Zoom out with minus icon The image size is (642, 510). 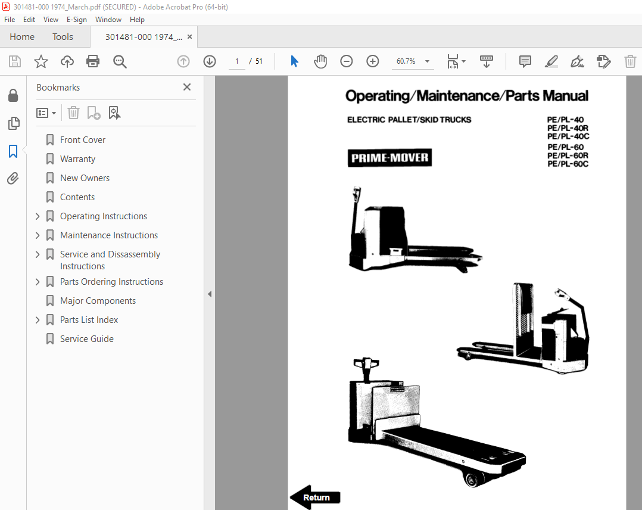tap(347, 61)
